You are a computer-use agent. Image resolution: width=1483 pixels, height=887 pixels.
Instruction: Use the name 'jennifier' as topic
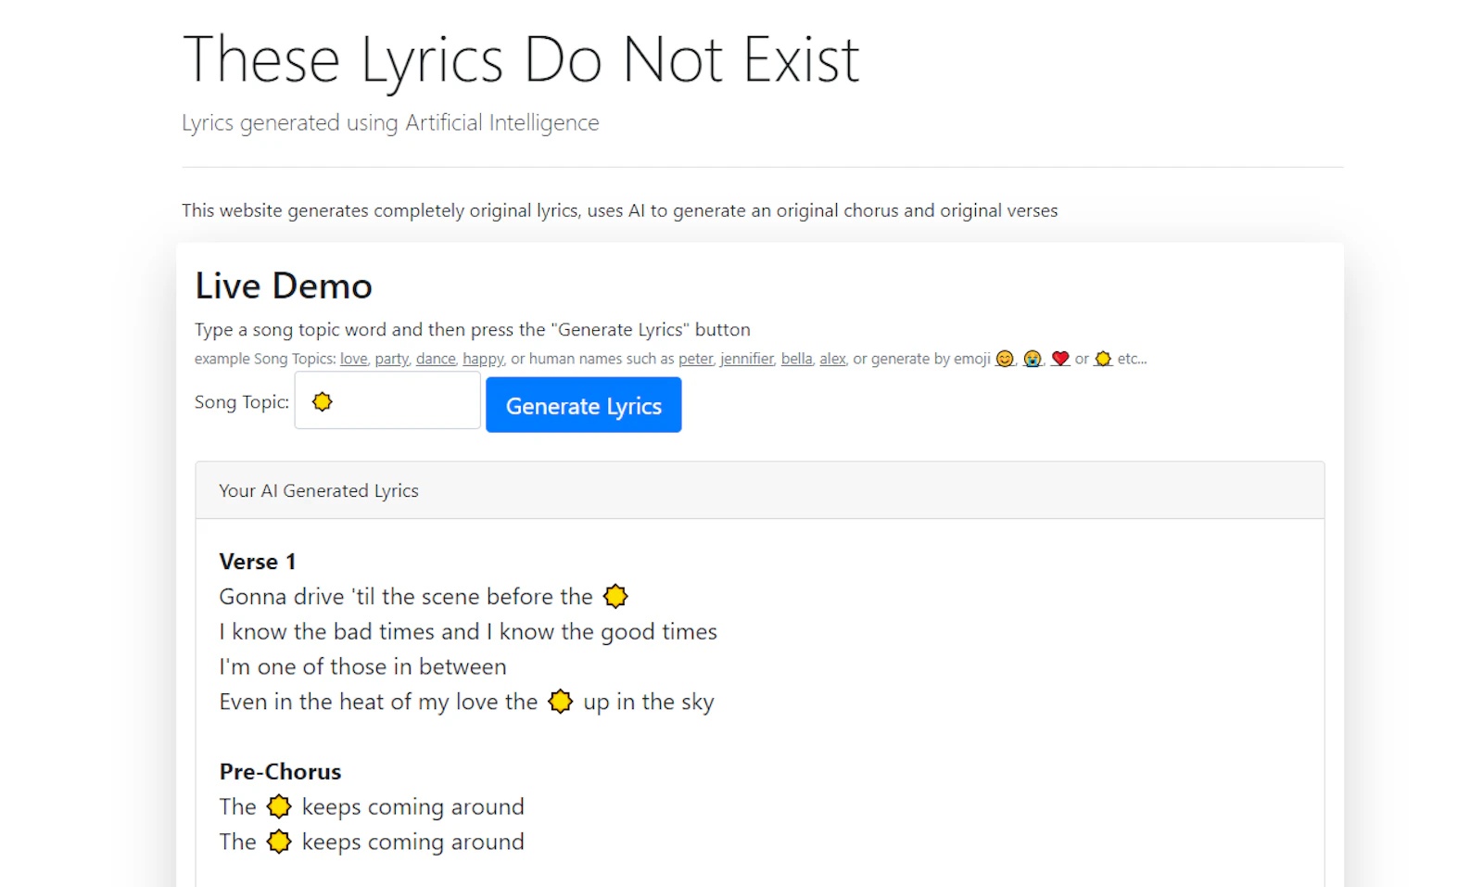pos(746,359)
